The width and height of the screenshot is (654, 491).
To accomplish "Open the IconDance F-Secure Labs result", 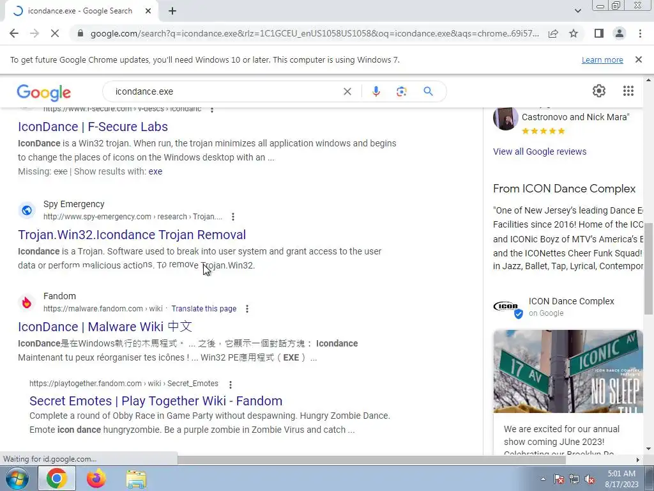I will 93,127.
